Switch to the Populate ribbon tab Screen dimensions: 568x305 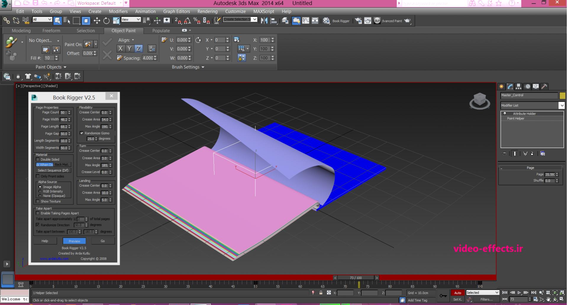coord(161,30)
